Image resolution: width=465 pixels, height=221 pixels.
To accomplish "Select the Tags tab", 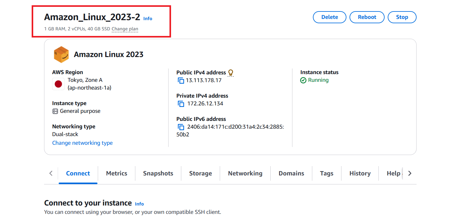I will tap(327, 174).
